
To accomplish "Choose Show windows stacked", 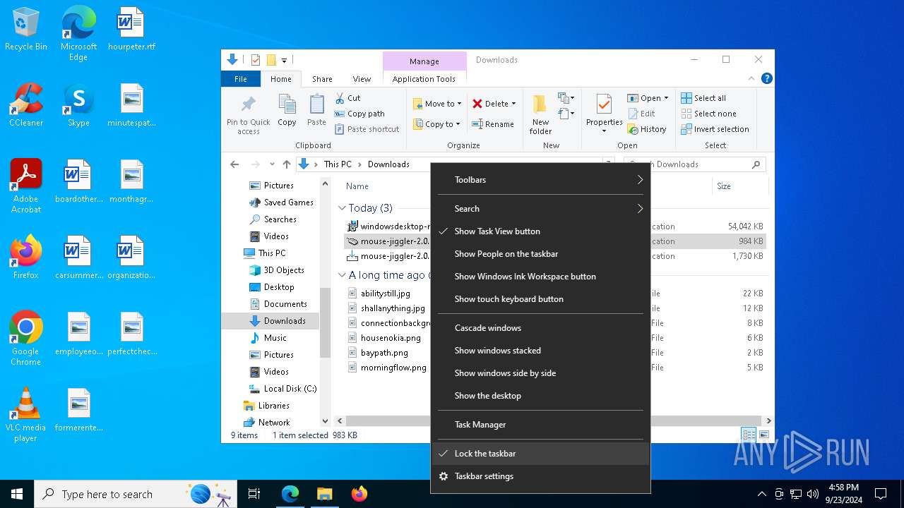I will [540, 351].
